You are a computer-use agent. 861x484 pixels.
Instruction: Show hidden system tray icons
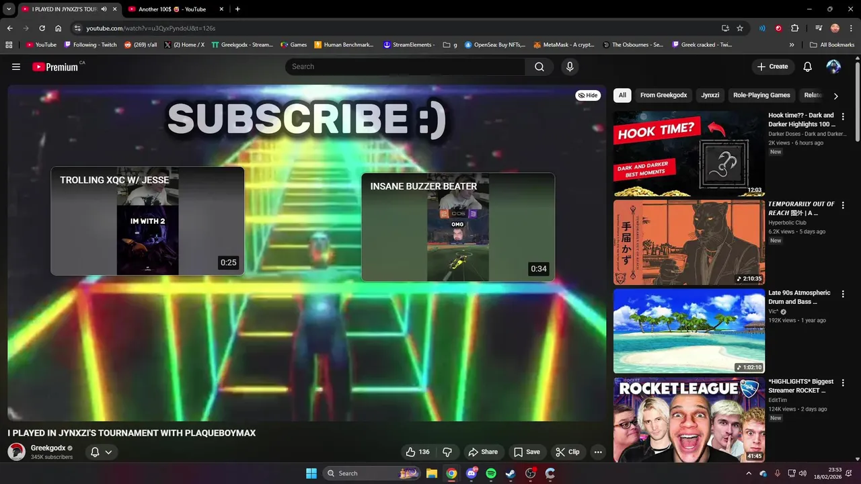pyautogui.click(x=749, y=473)
